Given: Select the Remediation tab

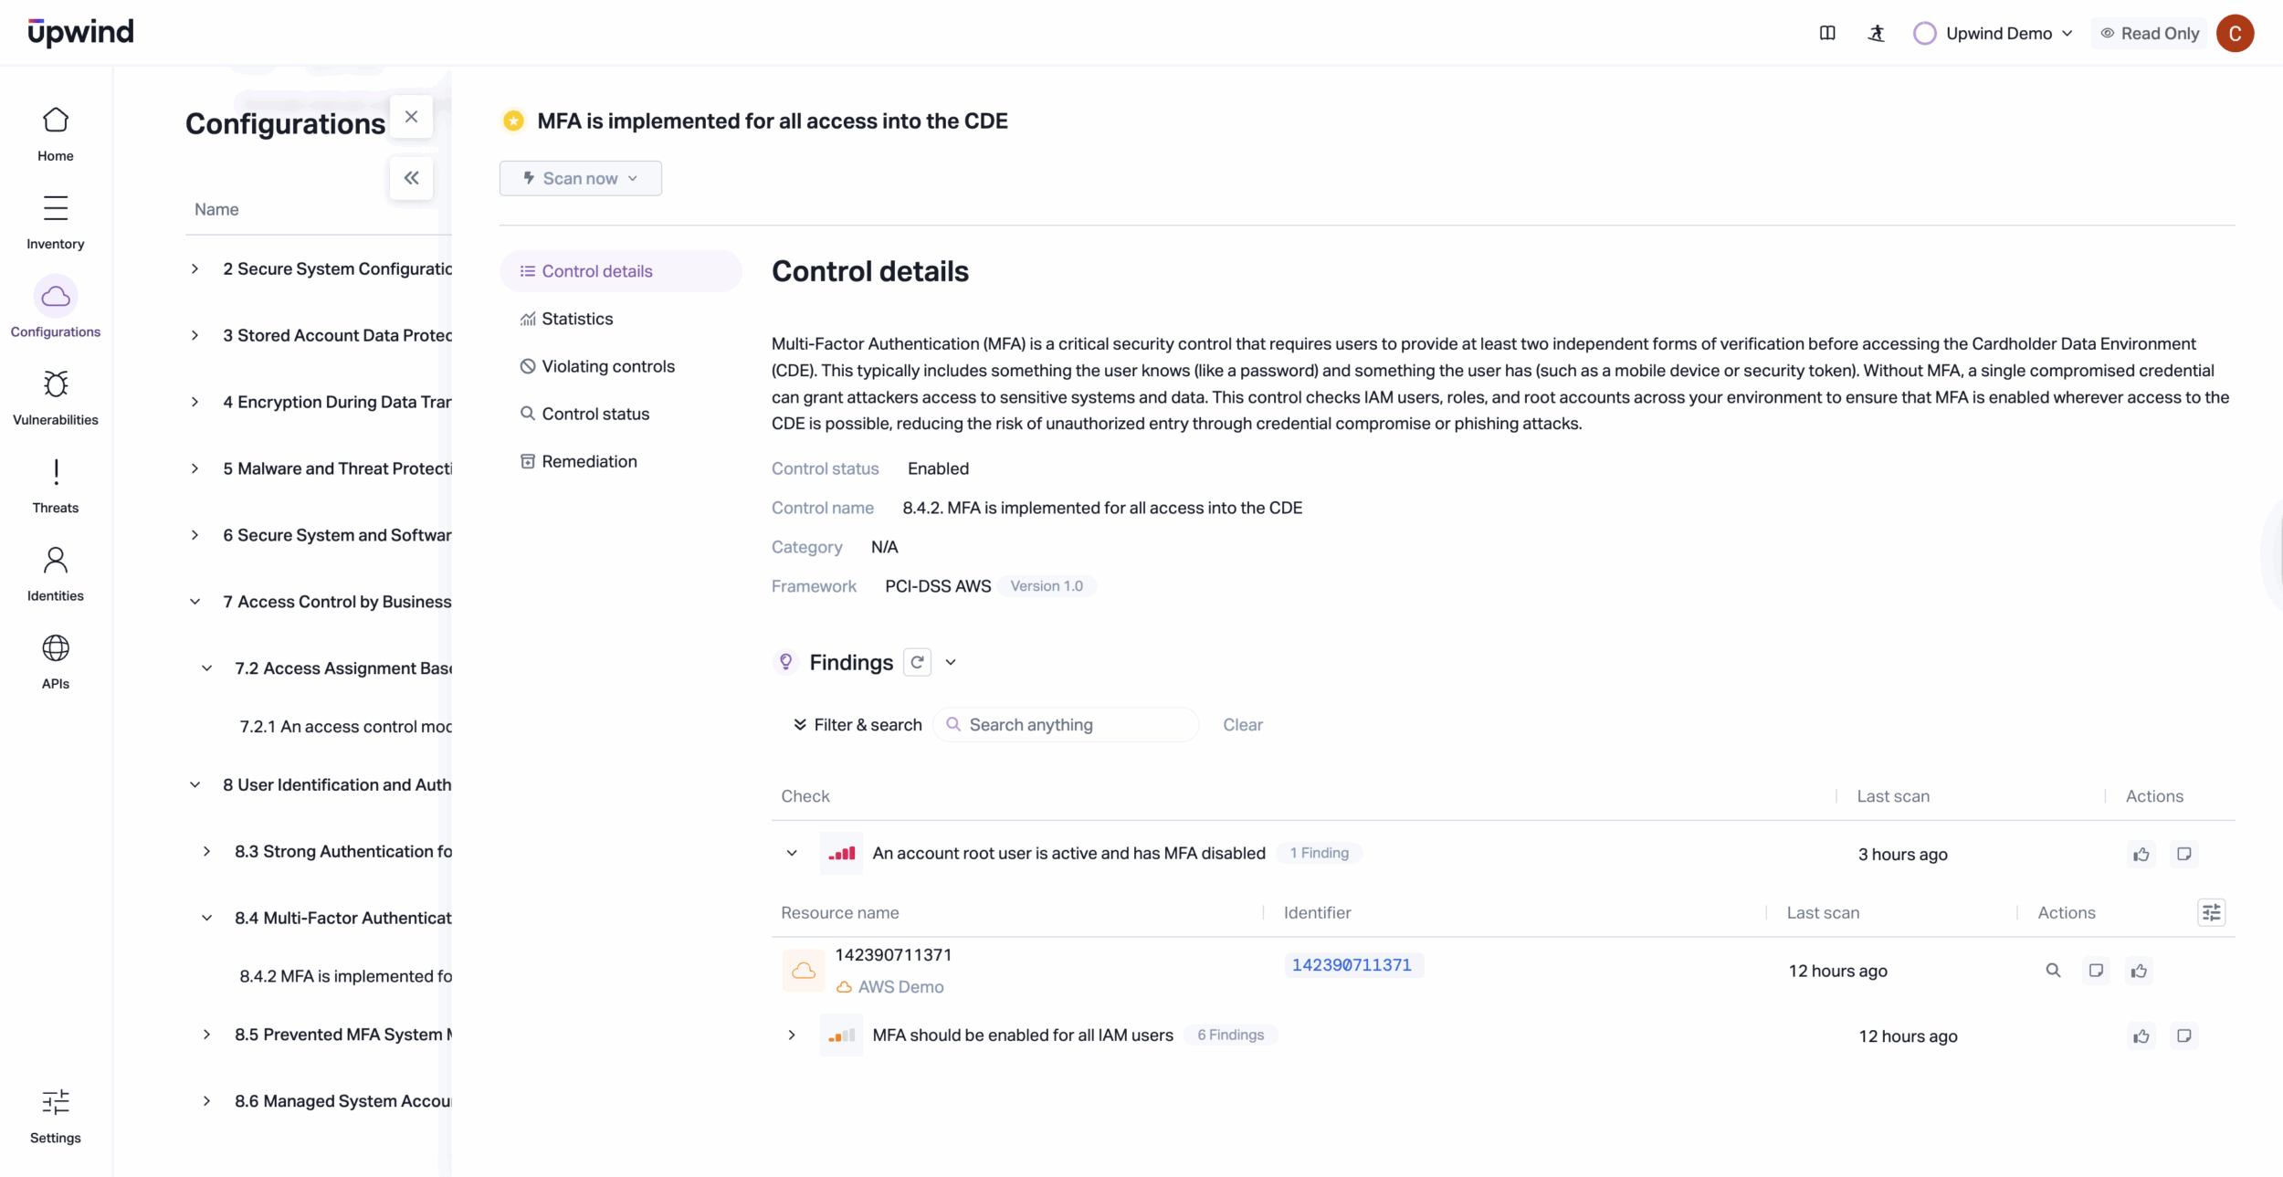Looking at the screenshot, I should [589, 461].
